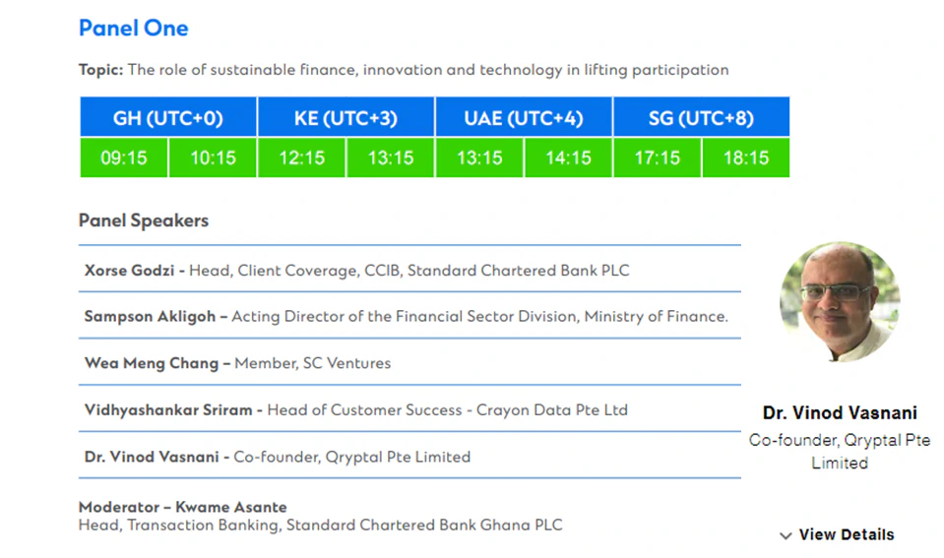Select the KE (UTC+3) timezone header

(x=346, y=118)
